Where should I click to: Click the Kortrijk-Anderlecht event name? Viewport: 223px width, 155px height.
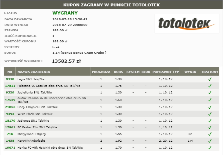tap(31, 141)
